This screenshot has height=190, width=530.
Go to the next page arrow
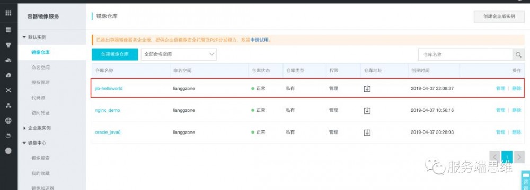click(519, 157)
